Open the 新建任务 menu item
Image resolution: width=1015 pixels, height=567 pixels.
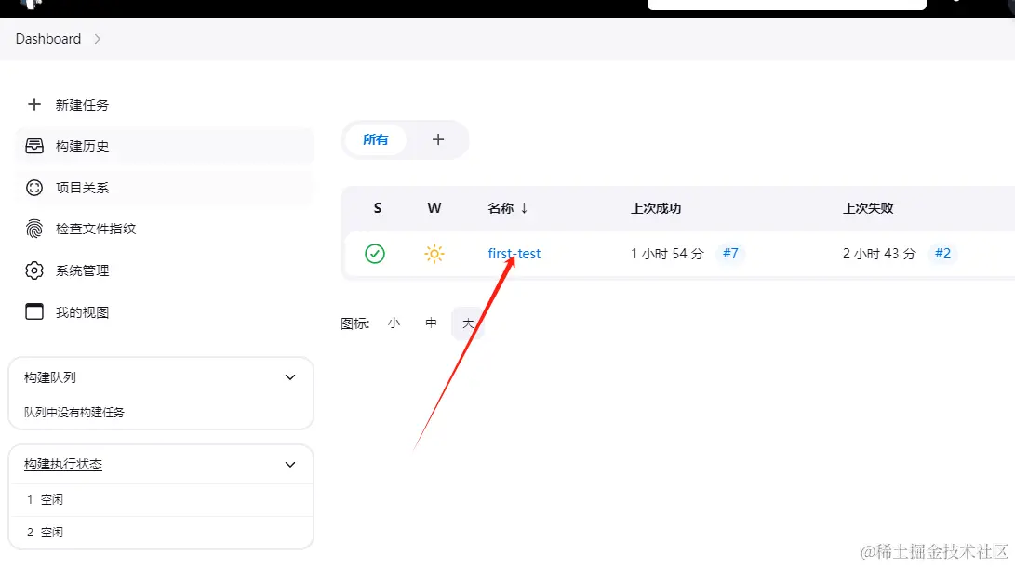(x=82, y=105)
